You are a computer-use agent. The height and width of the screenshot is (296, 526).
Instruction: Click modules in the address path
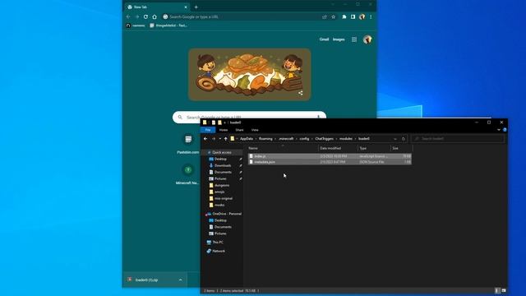tap(346, 139)
